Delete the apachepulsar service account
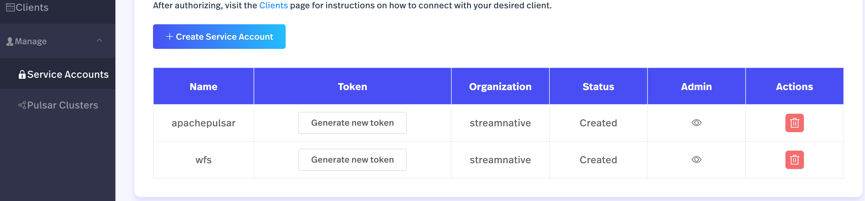Image resolution: width=865 pixels, height=201 pixels. [x=794, y=123]
